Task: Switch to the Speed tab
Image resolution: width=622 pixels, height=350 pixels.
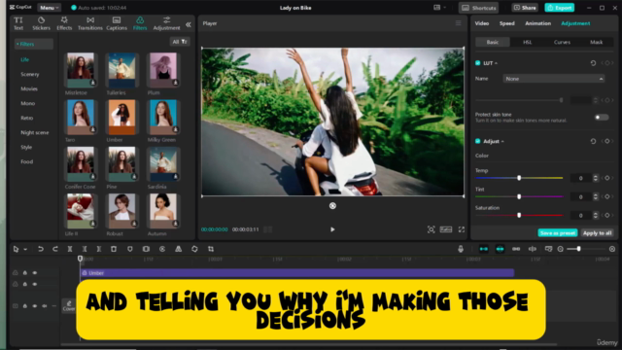Action: [x=506, y=23]
